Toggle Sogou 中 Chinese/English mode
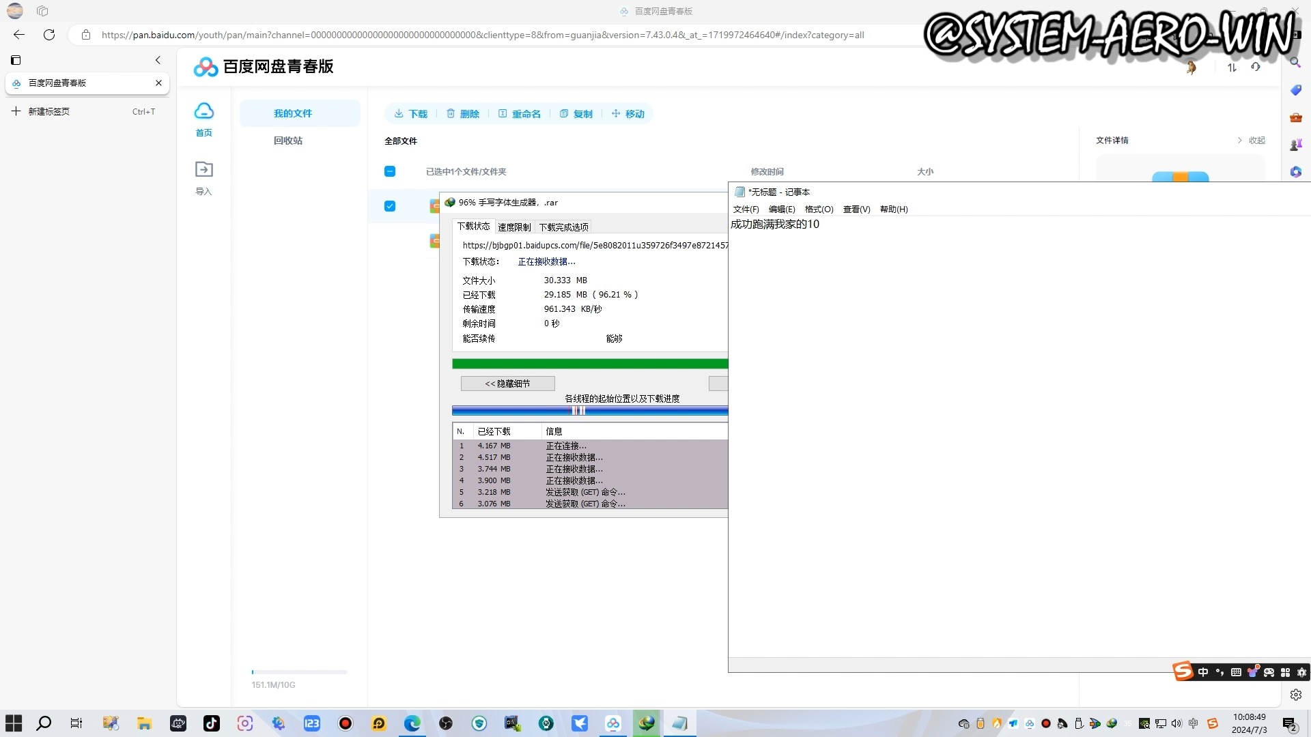Image resolution: width=1311 pixels, height=737 pixels. (1203, 672)
